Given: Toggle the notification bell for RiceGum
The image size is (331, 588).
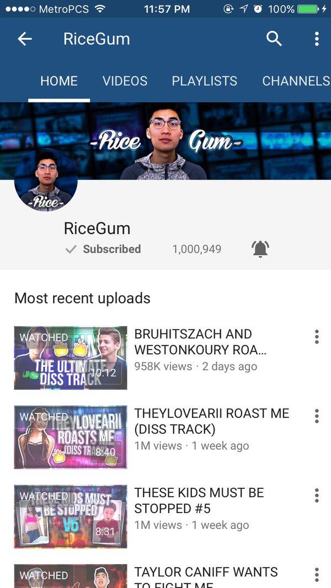Looking at the screenshot, I should click(260, 249).
